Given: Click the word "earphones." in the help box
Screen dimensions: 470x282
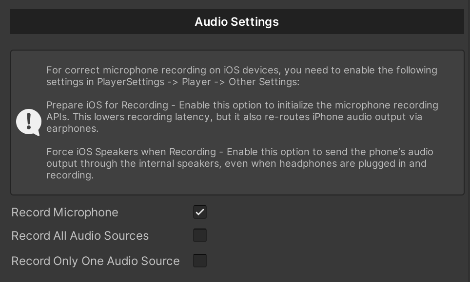Looking at the screenshot, I should pos(73,128).
